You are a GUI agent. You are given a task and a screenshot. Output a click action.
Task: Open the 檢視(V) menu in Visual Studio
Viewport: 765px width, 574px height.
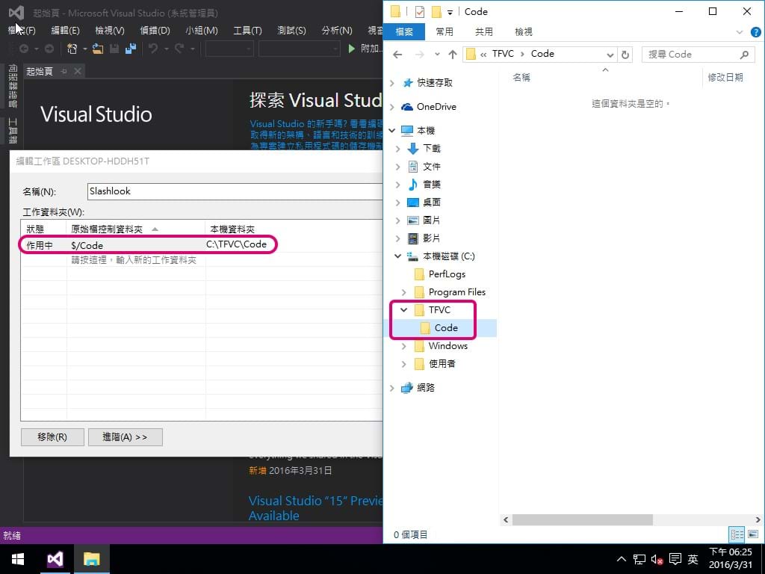point(110,30)
